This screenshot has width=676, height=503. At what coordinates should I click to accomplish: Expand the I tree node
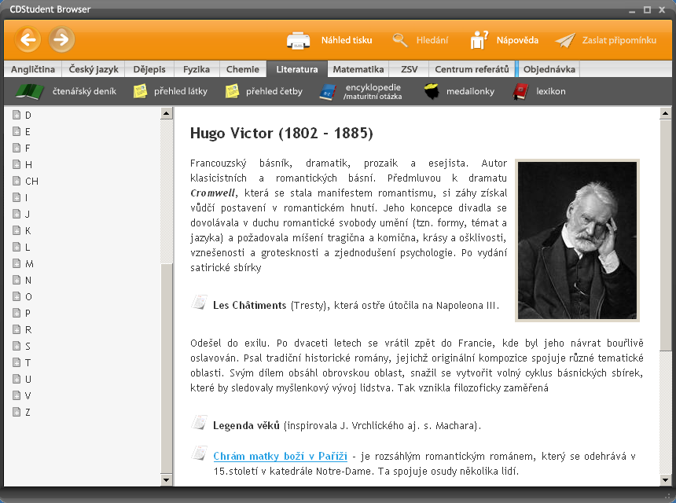(17, 198)
